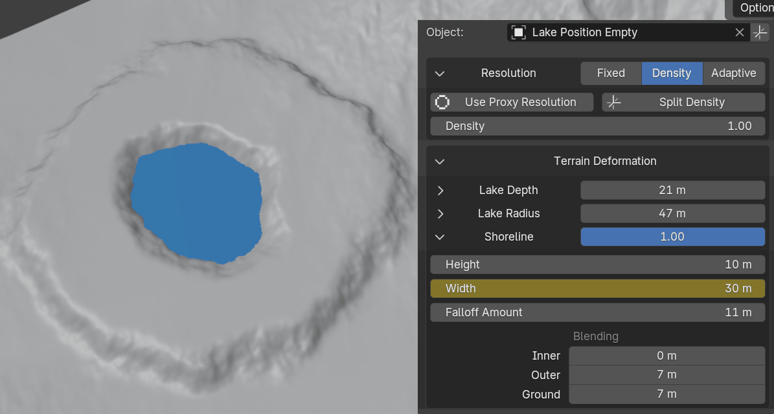Expand the Lake Radius settings
Screen dimensions: 774x414
pyautogui.click(x=440, y=213)
